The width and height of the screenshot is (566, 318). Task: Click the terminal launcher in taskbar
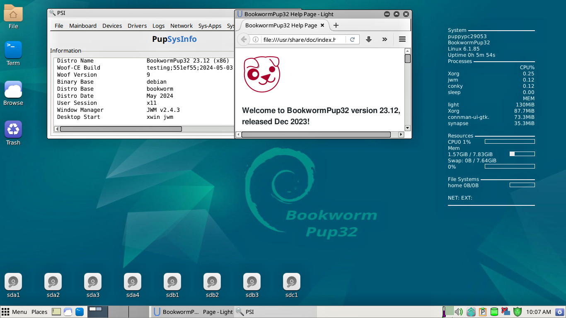coord(80,312)
